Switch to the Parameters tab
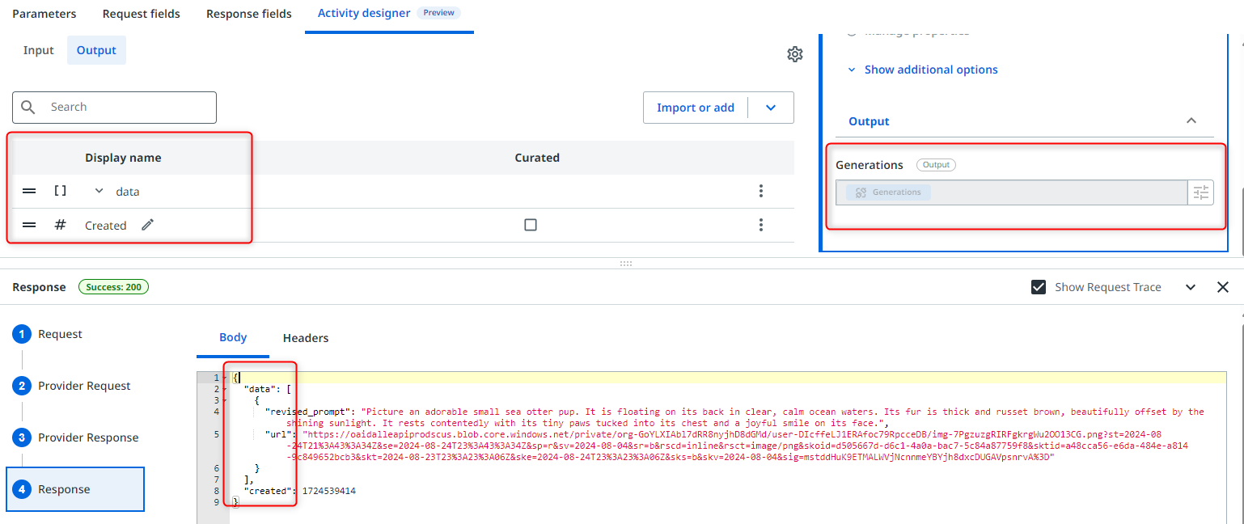 pyautogui.click(x=44, y=14)
